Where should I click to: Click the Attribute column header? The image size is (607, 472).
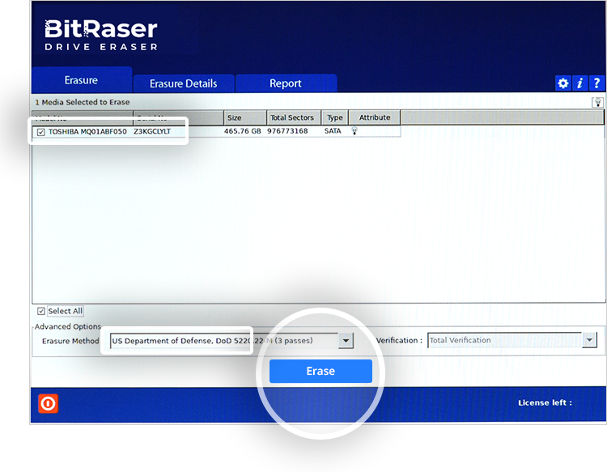tap(375, 117)
